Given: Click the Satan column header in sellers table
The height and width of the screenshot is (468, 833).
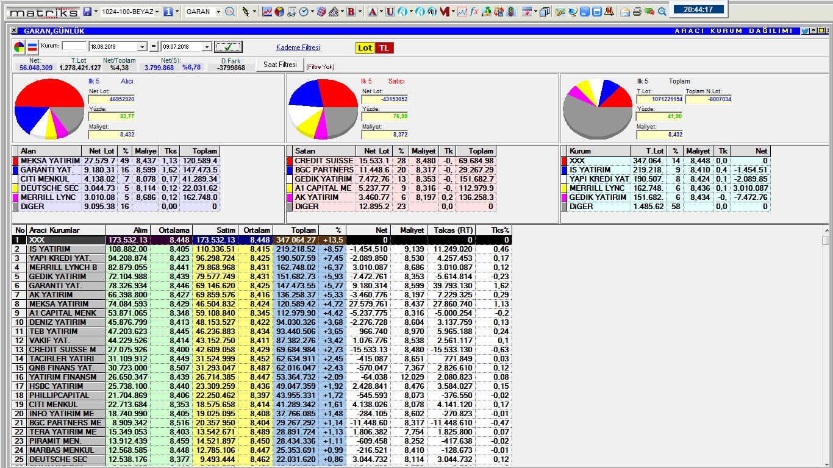Looking at the screenshot, I should (x=324, y=151).
